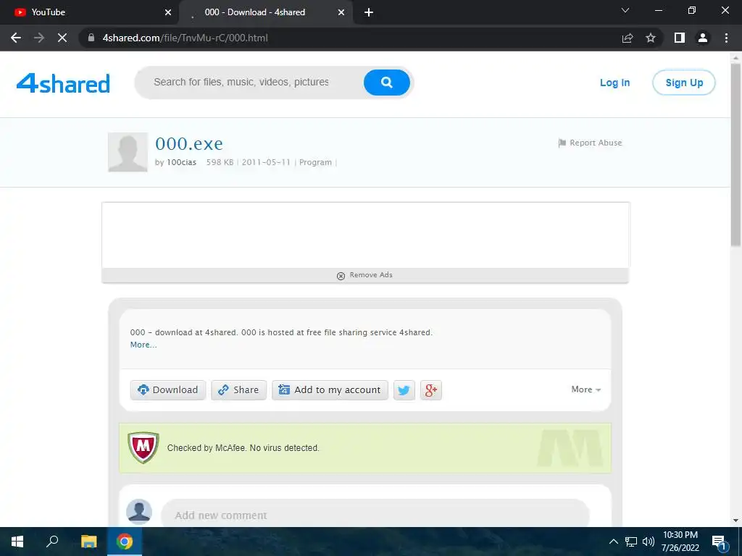
Task: Click the Report Abuse link
Action: [x=590, y=143]
